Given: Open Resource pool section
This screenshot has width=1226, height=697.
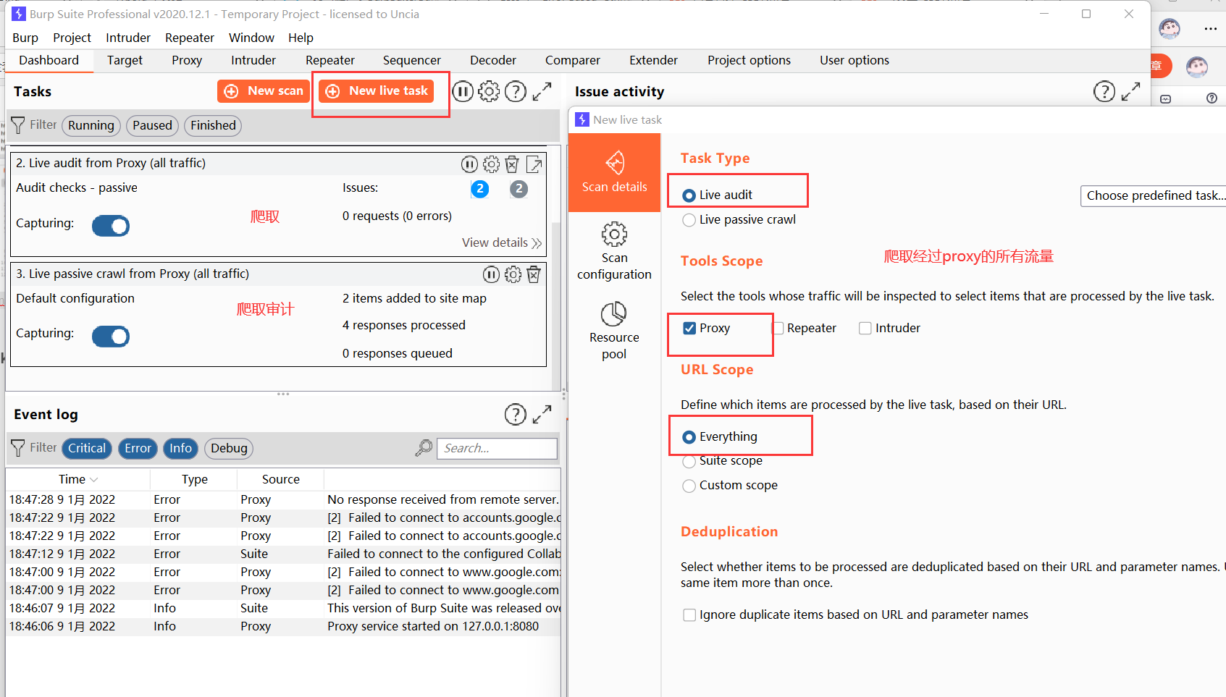Looking at the screenshot, I should [614, 331].
